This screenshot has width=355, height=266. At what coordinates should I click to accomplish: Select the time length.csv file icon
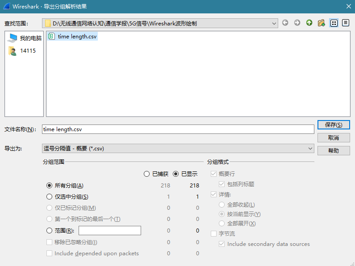[51, 36]
